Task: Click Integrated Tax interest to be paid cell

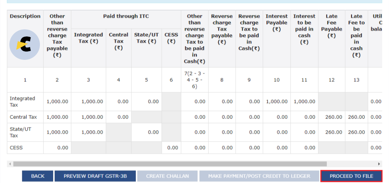Action: pos(304,102)
